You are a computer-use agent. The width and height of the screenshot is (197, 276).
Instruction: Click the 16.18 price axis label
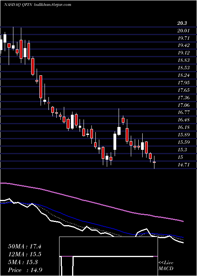[184, 127]
